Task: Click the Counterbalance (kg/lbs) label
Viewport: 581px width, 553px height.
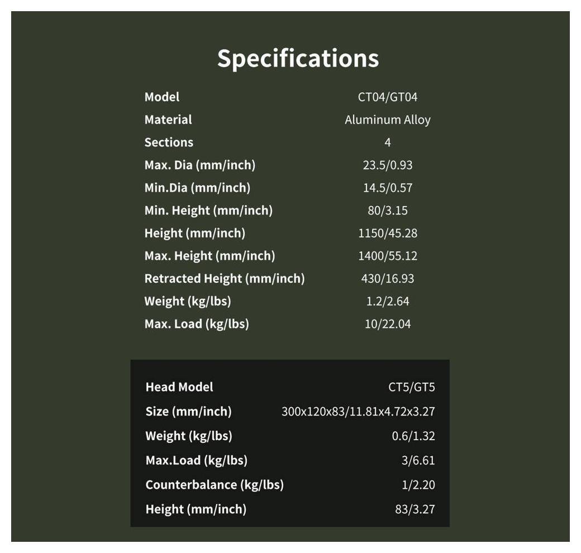Action: (x=215, y=485)
